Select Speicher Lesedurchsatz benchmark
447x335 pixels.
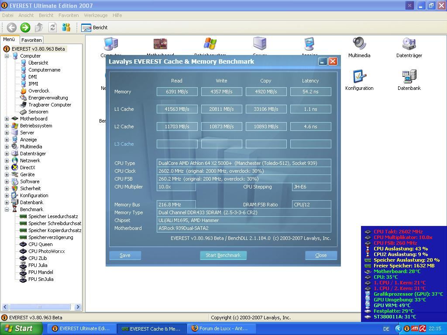[53, 216]
